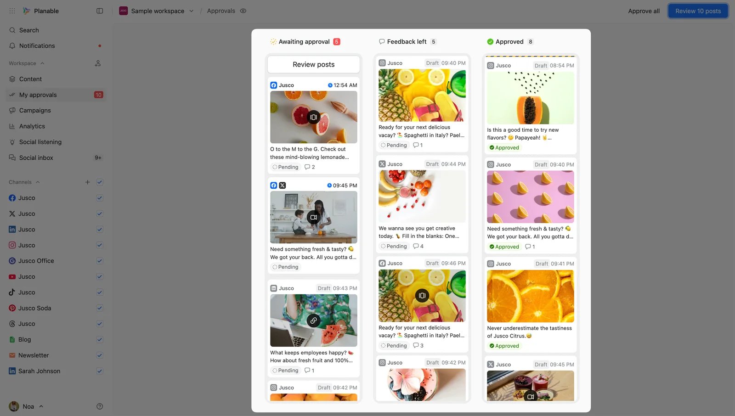
Task: Open the 09:45 PM video post thumbnail
Action: point(314,217)
